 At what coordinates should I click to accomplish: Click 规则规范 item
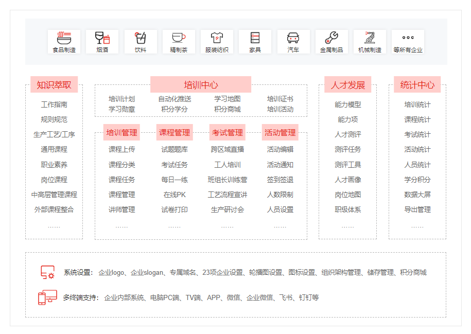point(54,119)
